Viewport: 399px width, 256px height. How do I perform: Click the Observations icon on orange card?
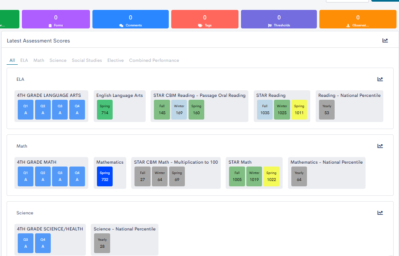[x=348, y=26]
